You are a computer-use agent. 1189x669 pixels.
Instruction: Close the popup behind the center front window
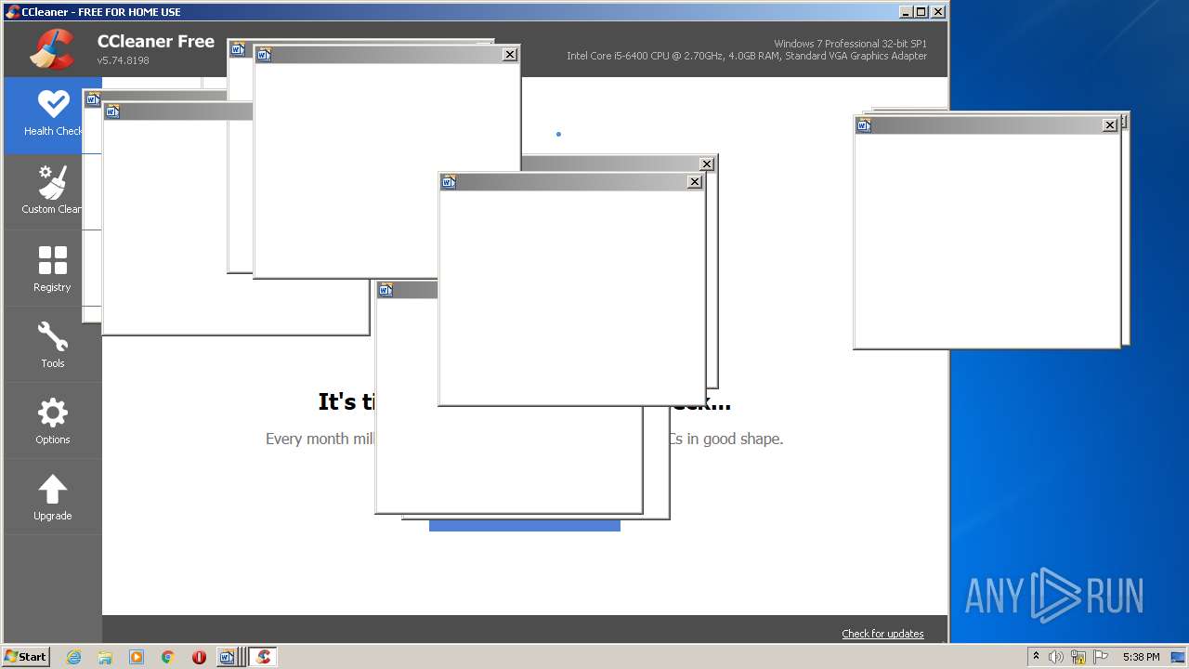(707, 164)
